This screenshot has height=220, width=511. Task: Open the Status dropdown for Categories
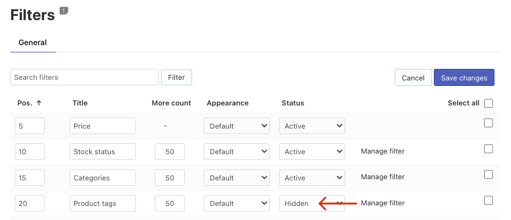point(312,177)
